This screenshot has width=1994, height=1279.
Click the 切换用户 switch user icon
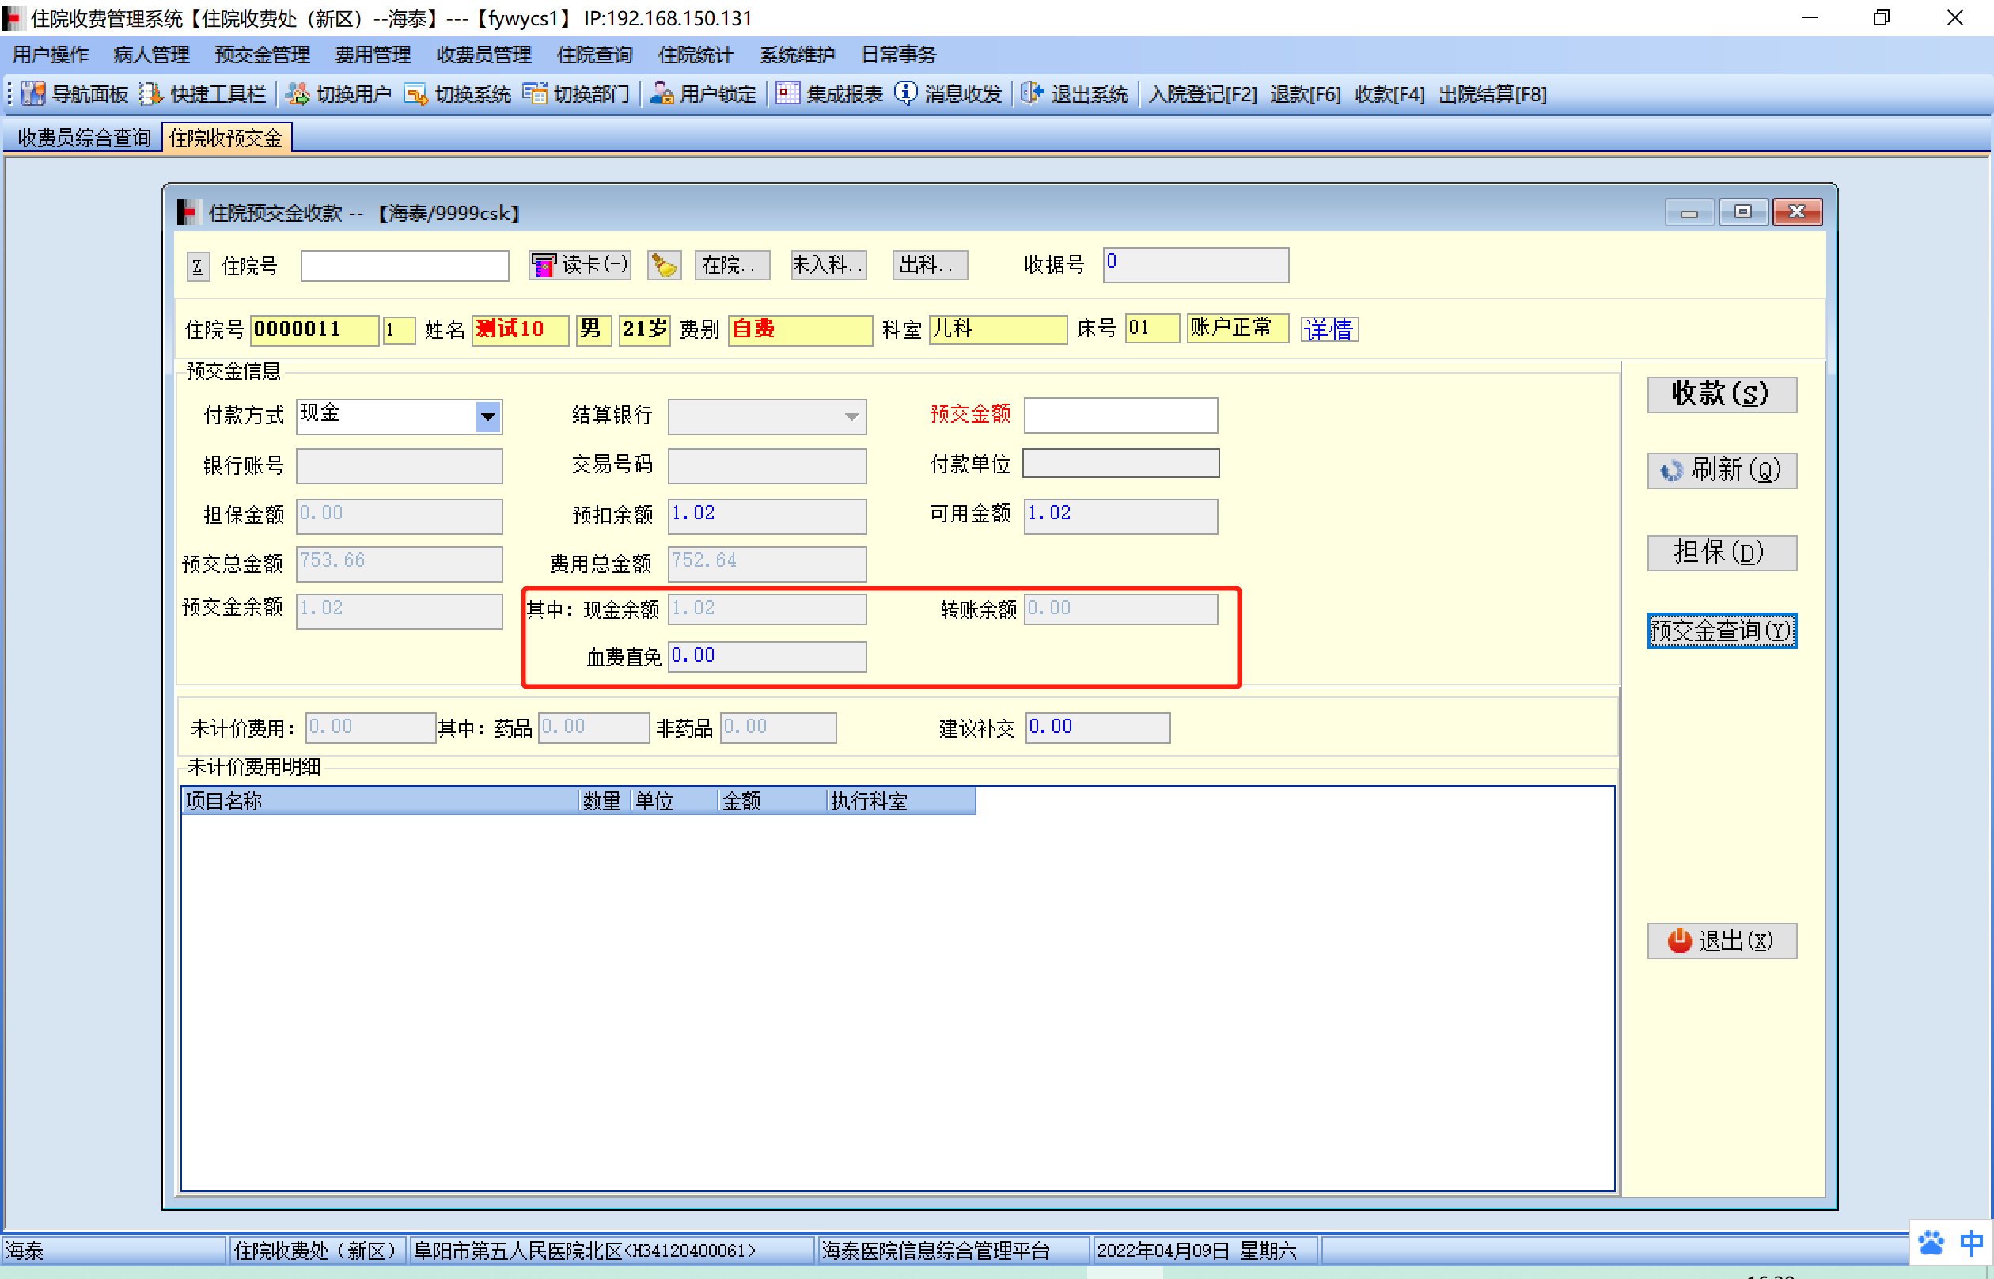(x=297, y=94)
